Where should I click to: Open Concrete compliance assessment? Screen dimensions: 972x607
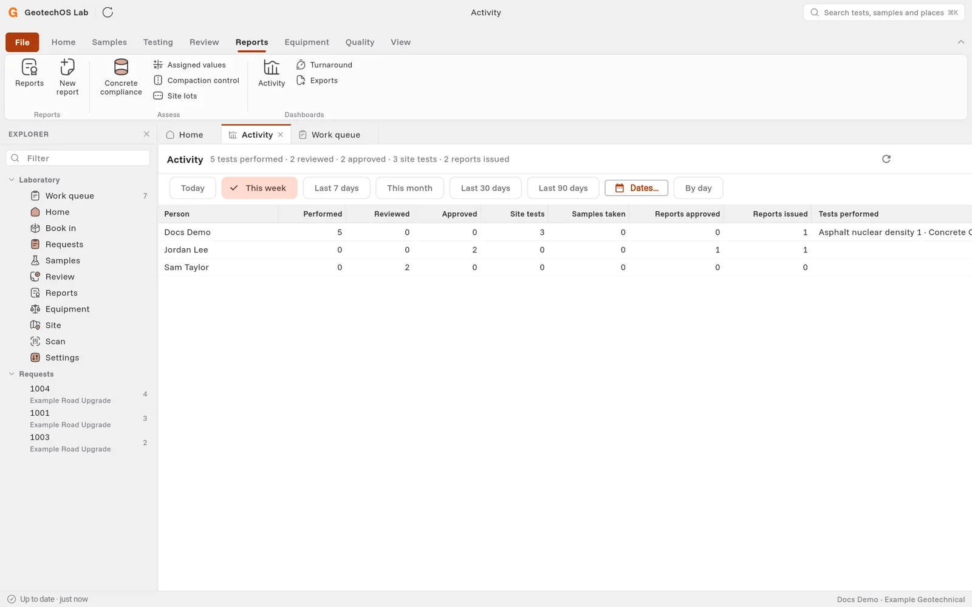tap(121, 77)
